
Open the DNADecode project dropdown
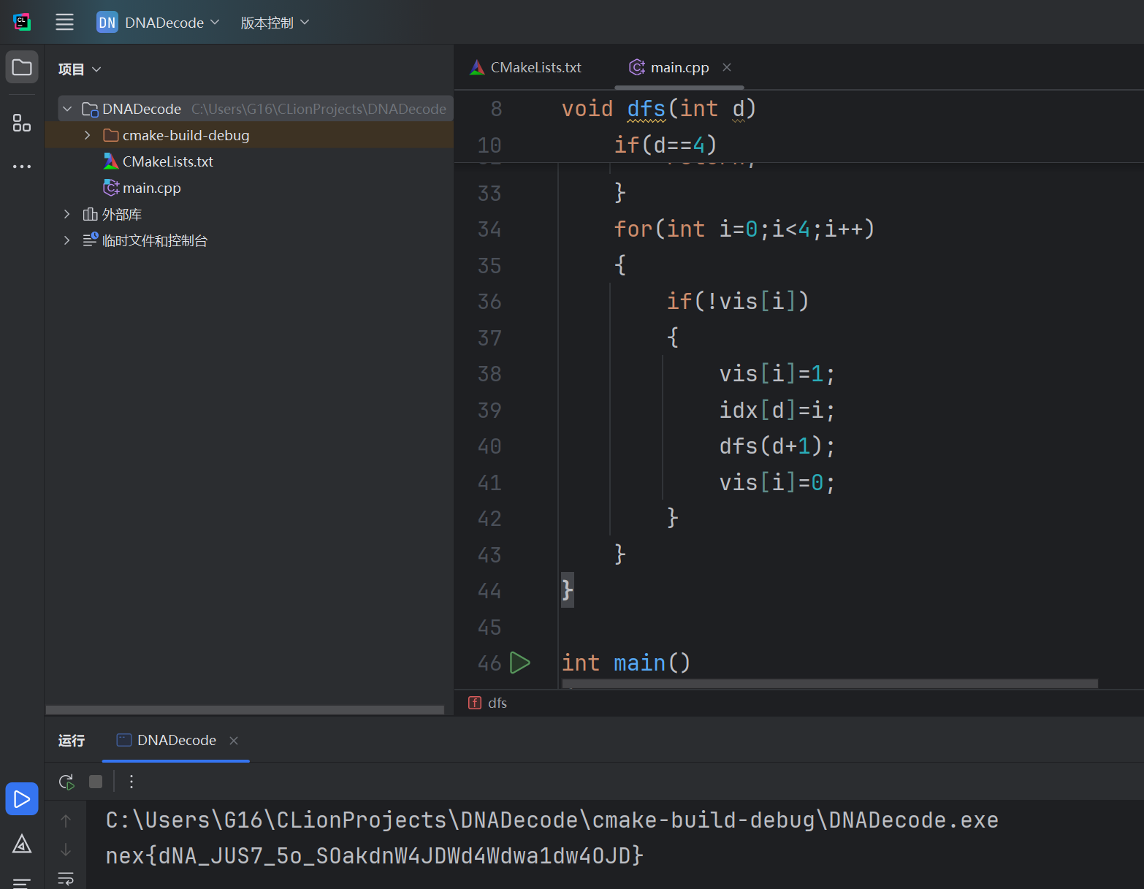(x=159, y=23)
